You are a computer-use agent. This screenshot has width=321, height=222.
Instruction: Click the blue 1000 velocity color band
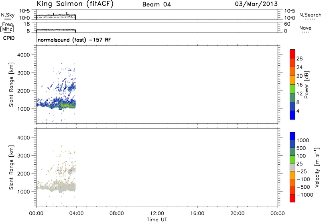pos(293,136)
